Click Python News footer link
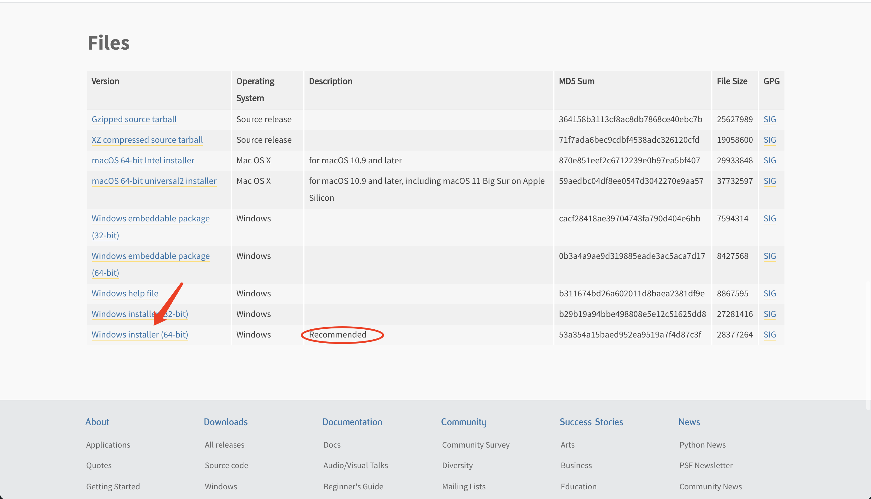This screenshot has height=499, width=871. pos(702,445)
